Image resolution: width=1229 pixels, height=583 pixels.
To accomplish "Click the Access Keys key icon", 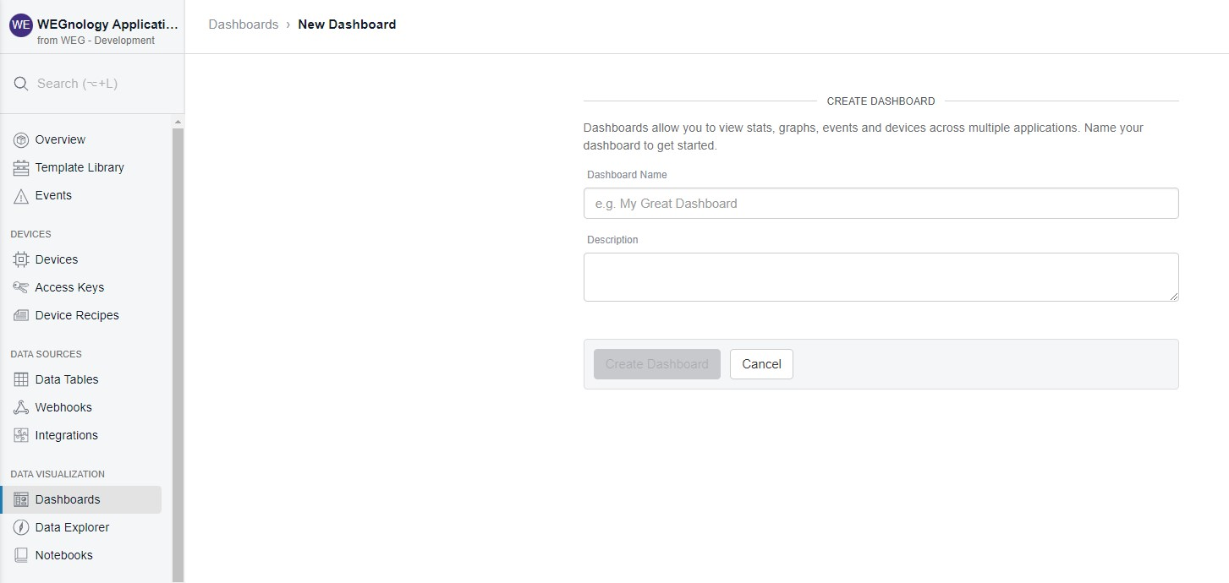I will pos(21,287).
